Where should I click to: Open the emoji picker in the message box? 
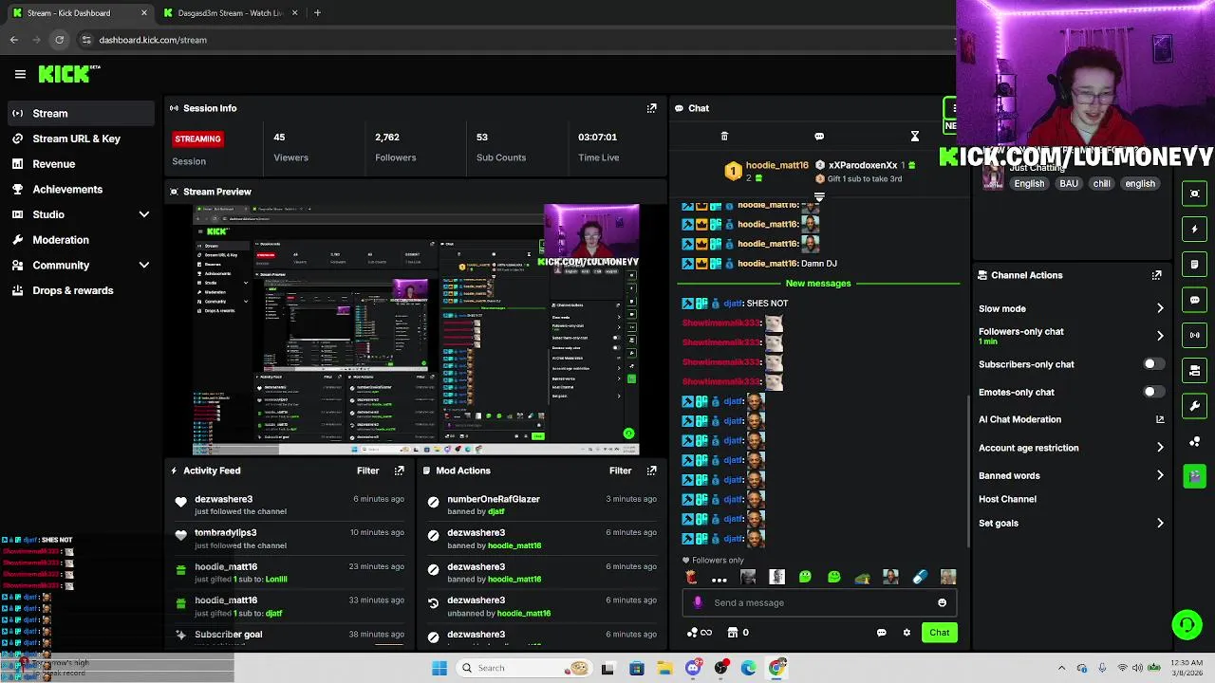[942, 602]
